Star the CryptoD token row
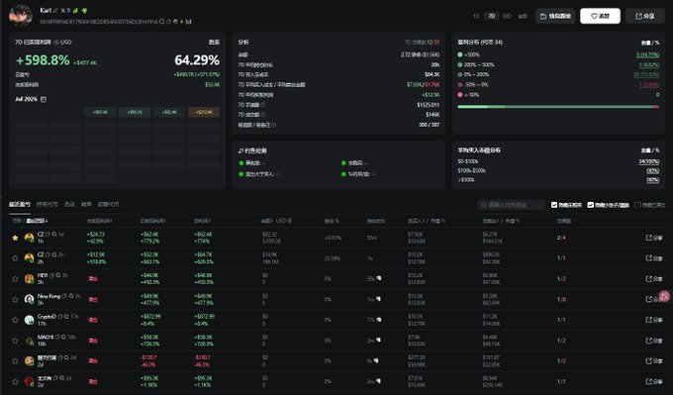This screenshot has height=395, width=673. [15, 320]
